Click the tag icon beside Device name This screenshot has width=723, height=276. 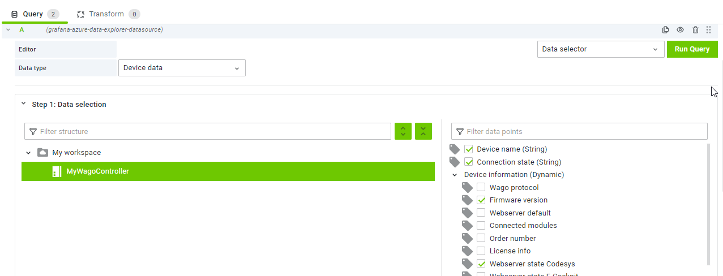(455, 149)
